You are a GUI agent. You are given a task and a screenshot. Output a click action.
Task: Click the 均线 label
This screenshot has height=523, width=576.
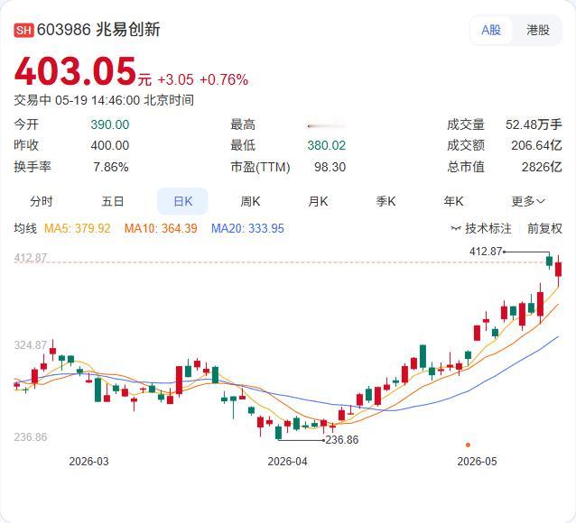tap(25, 228)
